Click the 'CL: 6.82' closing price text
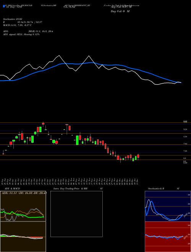Image resolution: width=191 pixels, height=252 pixels. click(69, 7)
